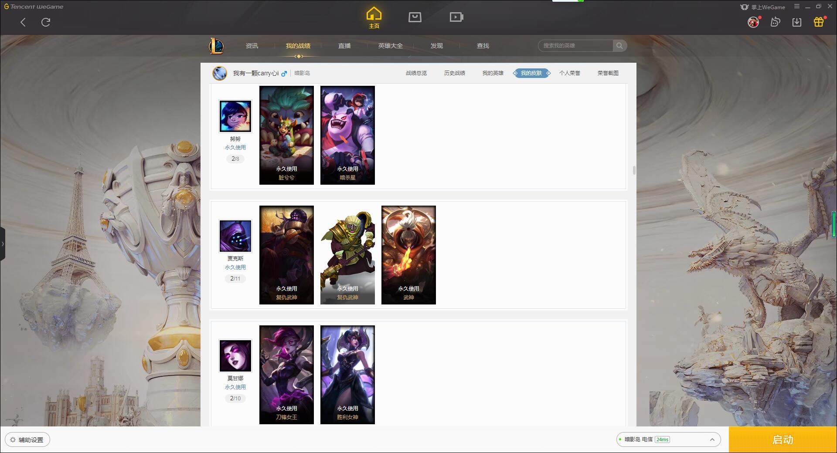Click the Tencent WeGame logo
Screen dimensions: 837x453
34,7
